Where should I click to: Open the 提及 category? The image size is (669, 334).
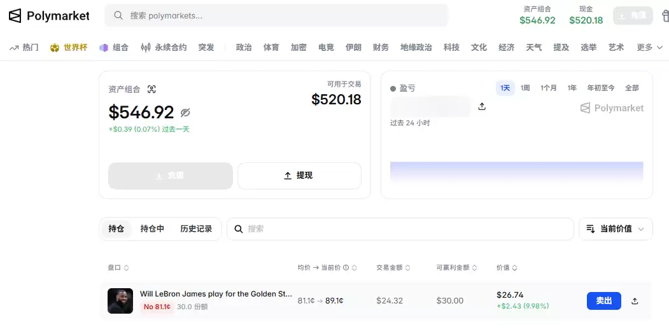tap(561, 47)
